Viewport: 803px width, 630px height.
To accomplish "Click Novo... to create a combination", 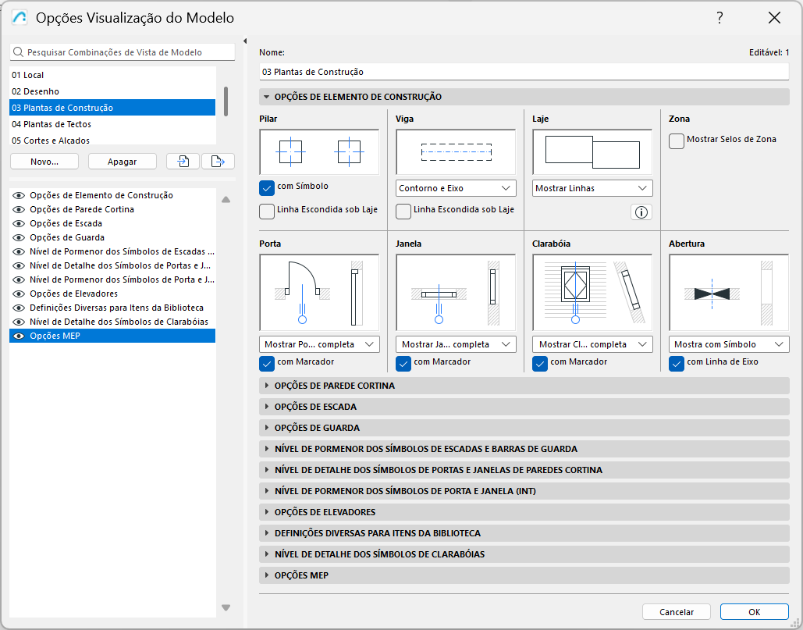I will (42, 161).
